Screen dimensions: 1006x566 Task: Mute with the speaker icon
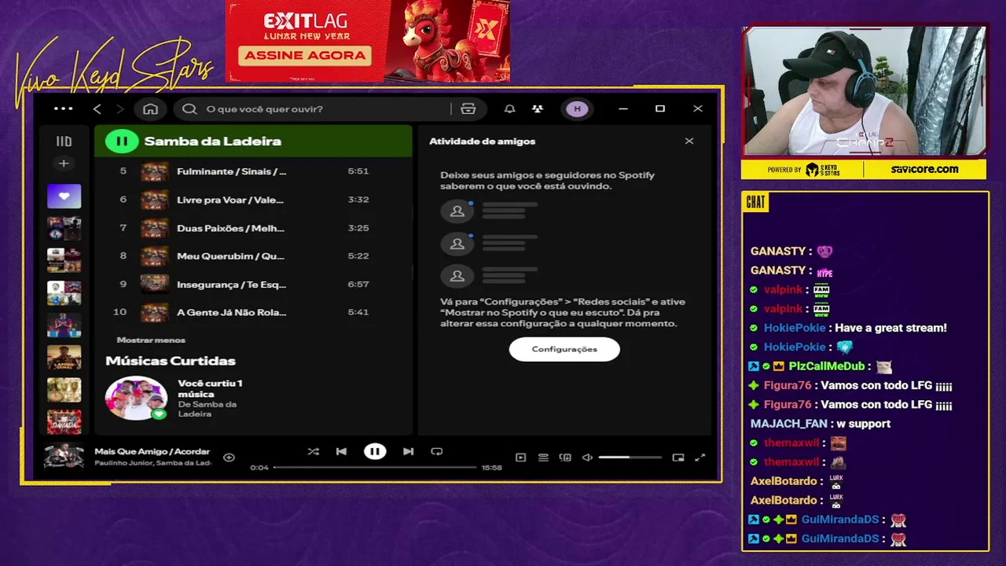pos(587,458)
